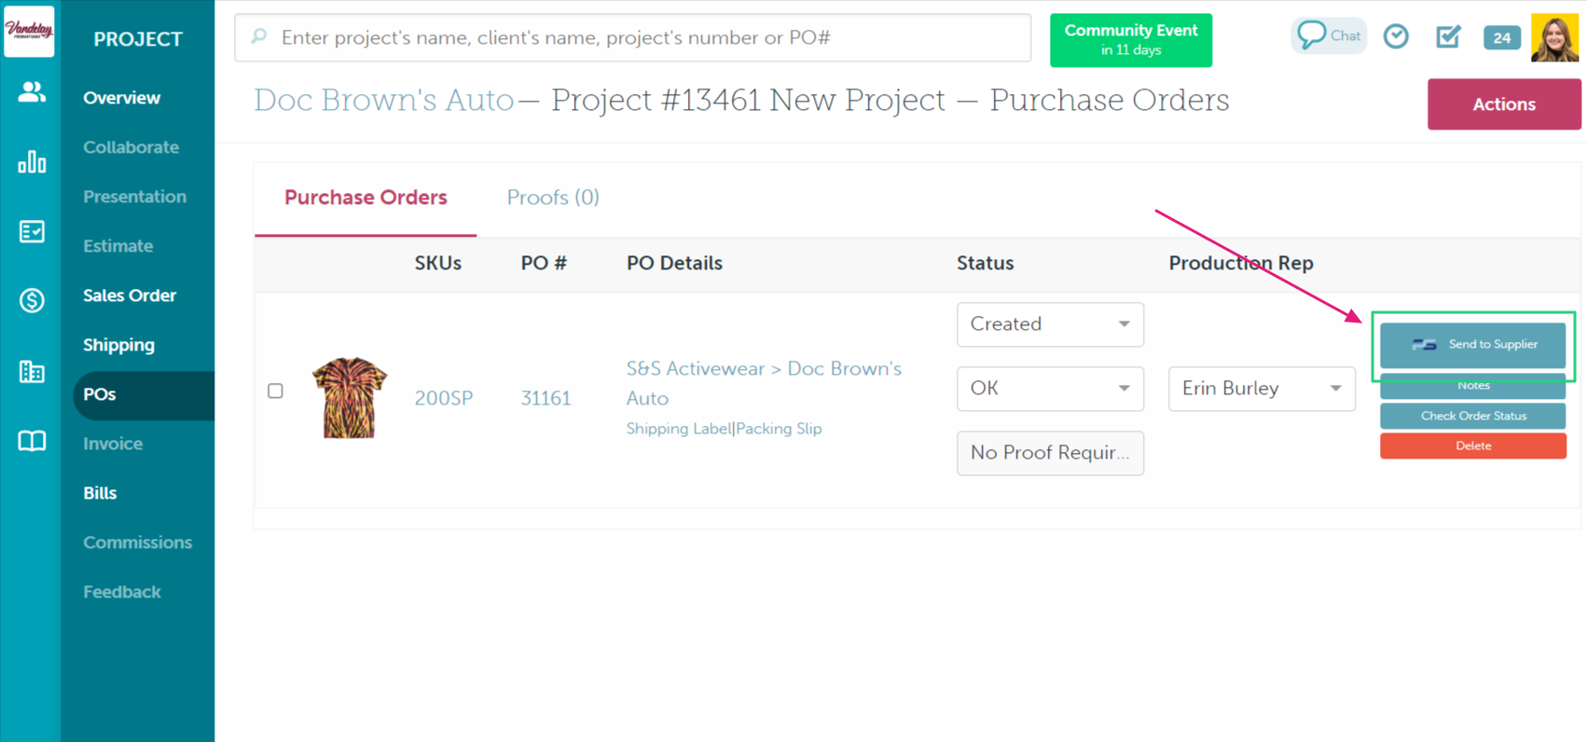Open S&S Activewear PO details link
Screen dimensions: 1587x742
click(764, 383)
